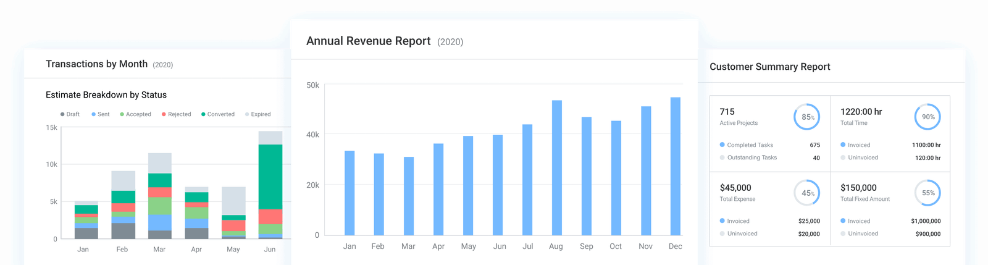The height and width of the screenshot is (265, 988).
Task: Toggle the Sent legend series
Action: [x=101, y=114]
